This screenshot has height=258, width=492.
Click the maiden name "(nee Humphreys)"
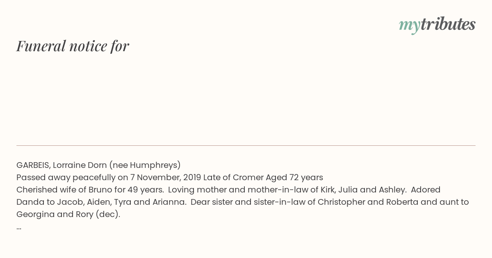[145, 165]
